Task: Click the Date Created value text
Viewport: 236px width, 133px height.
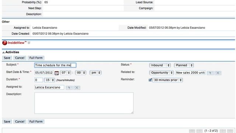Action: [60, 34]
